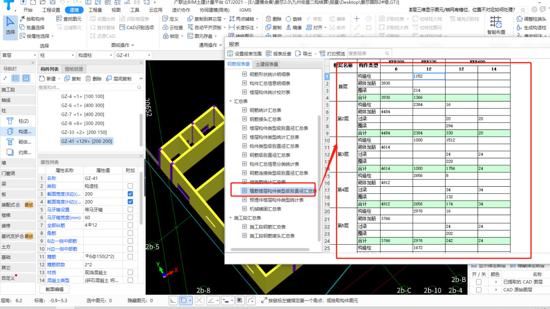Switch to the 视图 ribbon tab
This screenshot has height=309, width=550.
point(116,10)
